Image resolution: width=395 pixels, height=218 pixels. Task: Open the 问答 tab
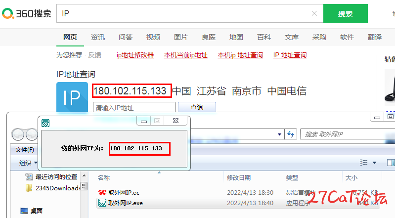126,37
